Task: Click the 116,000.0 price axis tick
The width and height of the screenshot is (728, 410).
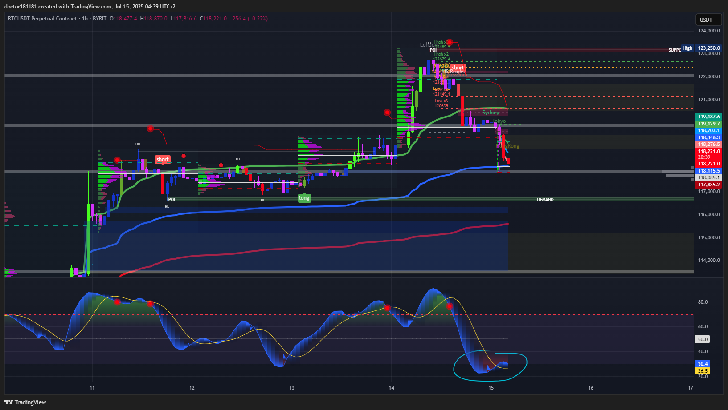Action: [709, 214]
